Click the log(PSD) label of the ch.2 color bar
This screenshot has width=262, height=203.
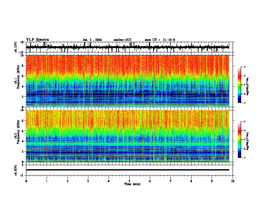click(x=247, y=141)
